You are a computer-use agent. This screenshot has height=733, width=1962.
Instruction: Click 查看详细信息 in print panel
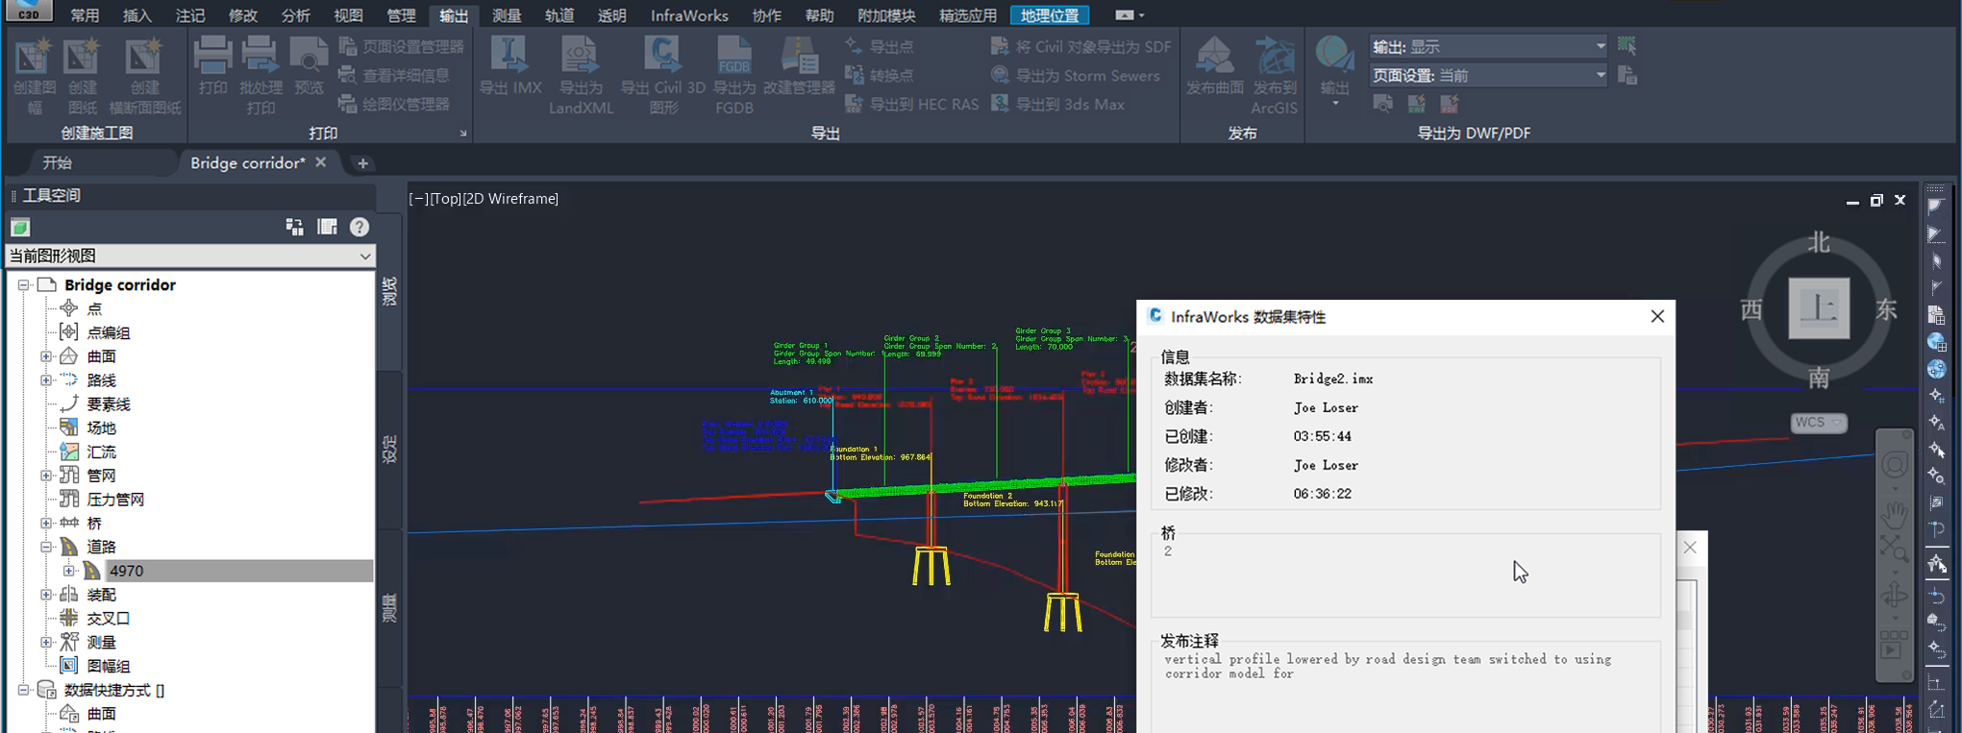[x=394, y=75]
